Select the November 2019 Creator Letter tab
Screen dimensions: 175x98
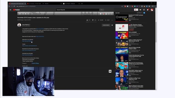[17, 4]
